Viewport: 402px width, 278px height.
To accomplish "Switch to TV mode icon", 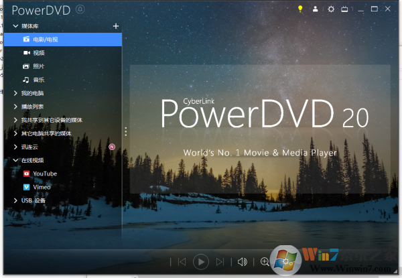I will 344,9.
